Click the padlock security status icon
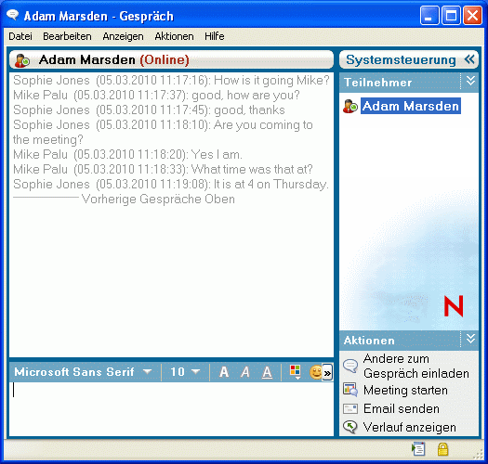Viewport: 488px width, 464px height. tap(442, 449)
